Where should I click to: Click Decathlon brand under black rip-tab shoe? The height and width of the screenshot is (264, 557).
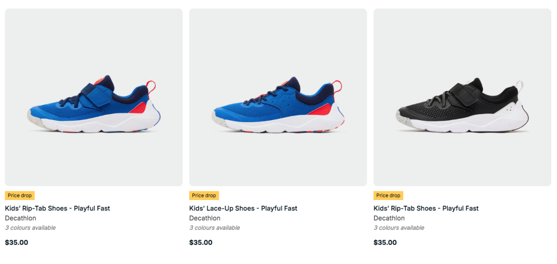389,218
